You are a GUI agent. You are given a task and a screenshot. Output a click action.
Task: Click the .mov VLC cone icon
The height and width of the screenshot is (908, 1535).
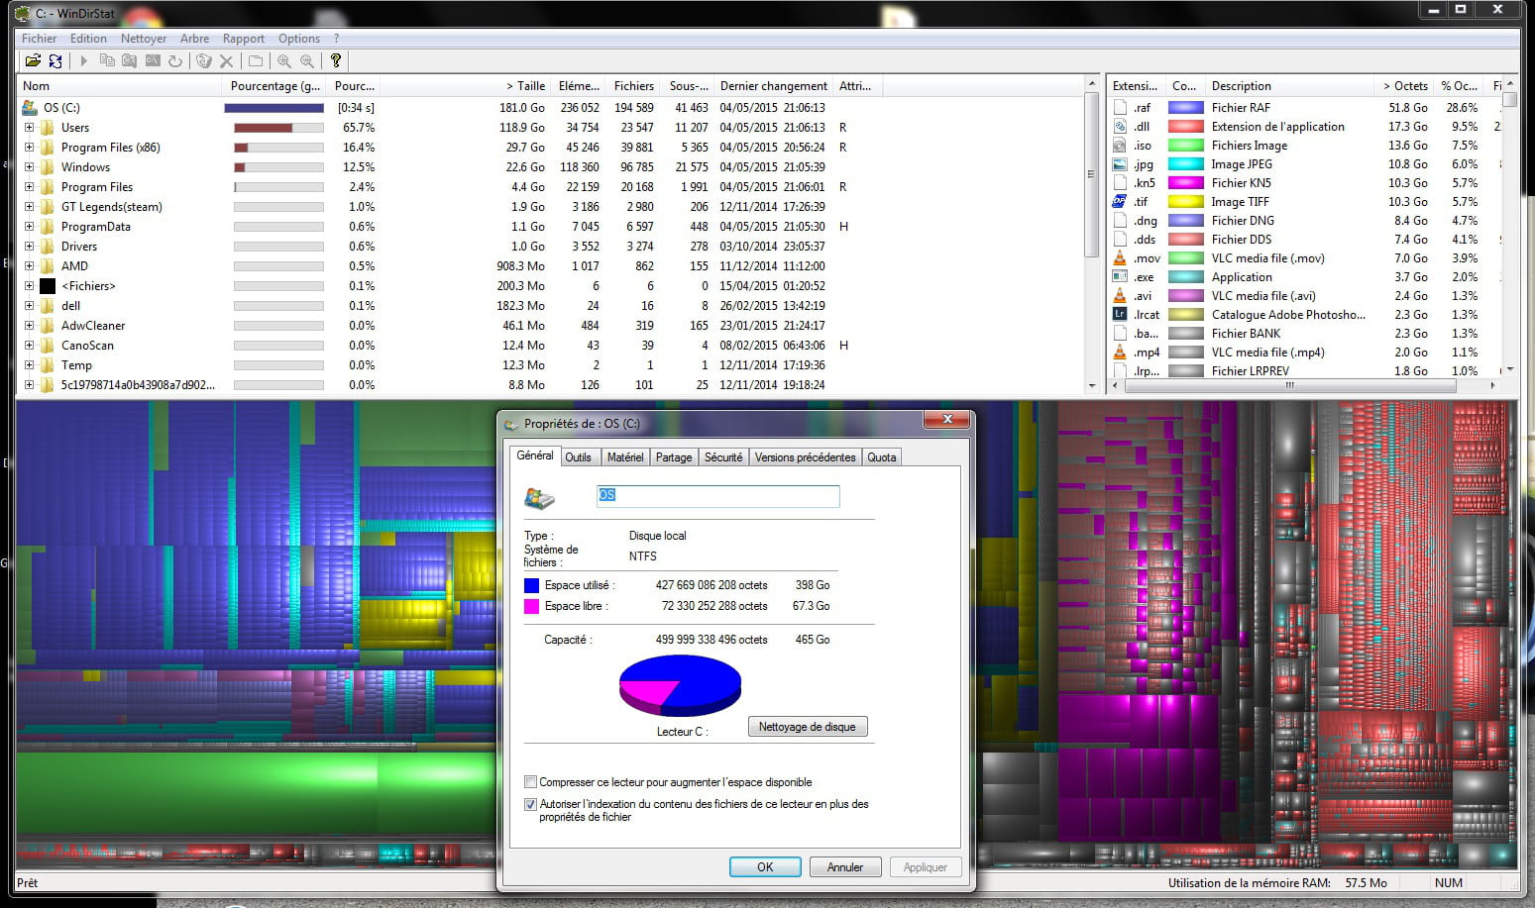click(x=1120, y=258)
